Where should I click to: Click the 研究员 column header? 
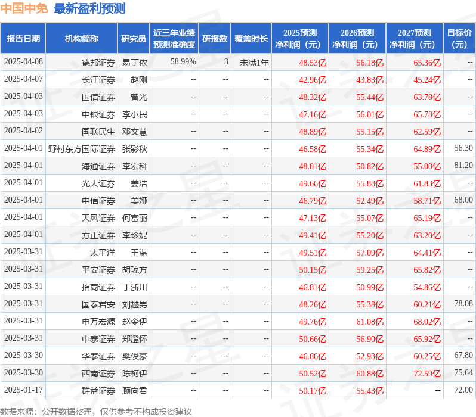click(x=134, y=39)
